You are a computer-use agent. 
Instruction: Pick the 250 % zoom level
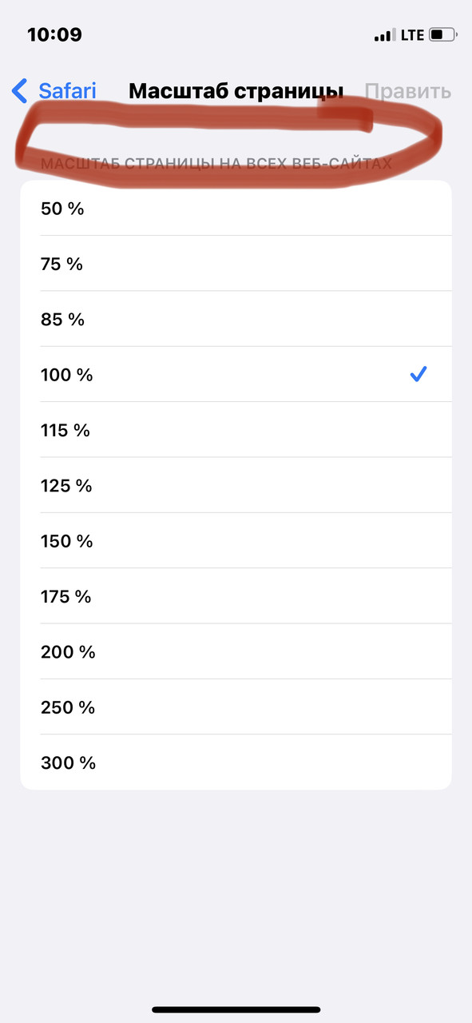(236, 707)
